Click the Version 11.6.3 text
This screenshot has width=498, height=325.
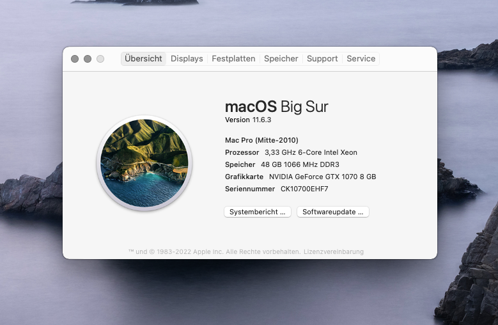[248, 120]
